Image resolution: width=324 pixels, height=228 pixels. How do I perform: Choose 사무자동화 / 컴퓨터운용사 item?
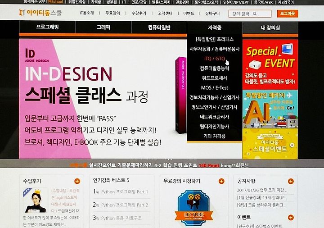click(215, 49)
